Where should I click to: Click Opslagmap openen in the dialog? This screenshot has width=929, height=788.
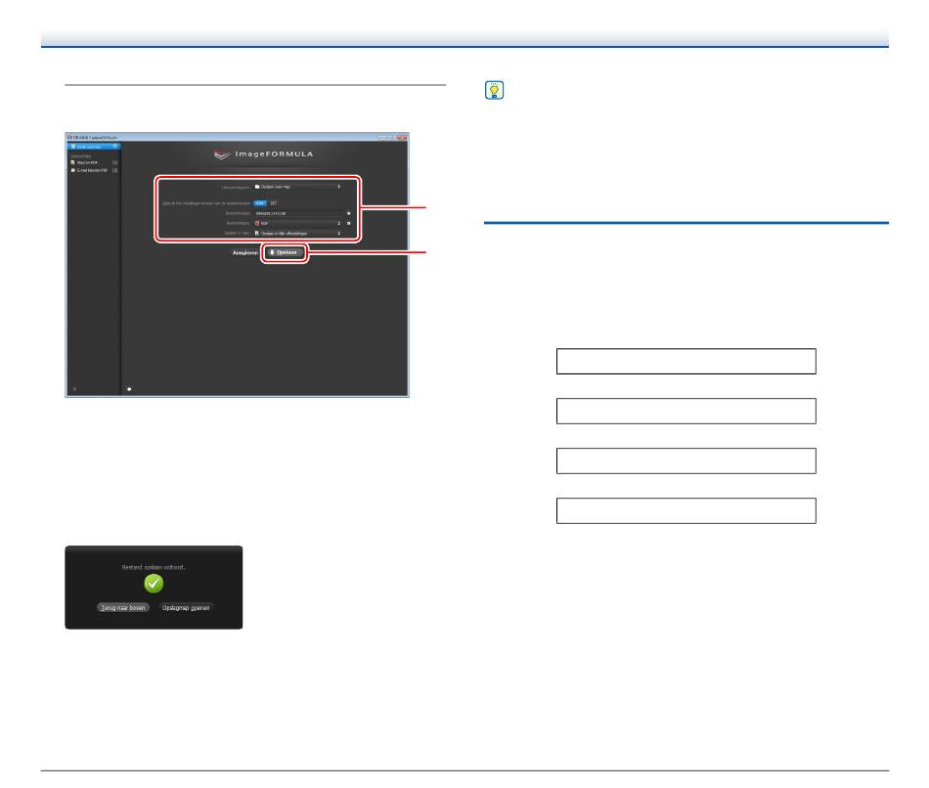[x=186, y=608]
